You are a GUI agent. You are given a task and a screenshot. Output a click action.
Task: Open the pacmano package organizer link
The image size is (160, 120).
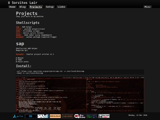[20, 37]
